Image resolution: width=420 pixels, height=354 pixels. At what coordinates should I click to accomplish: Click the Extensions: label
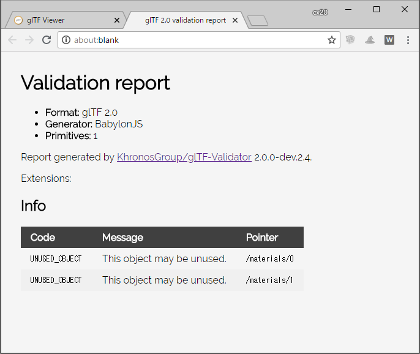(46, 178)
